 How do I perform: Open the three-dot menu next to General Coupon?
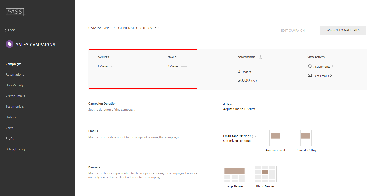157,28
